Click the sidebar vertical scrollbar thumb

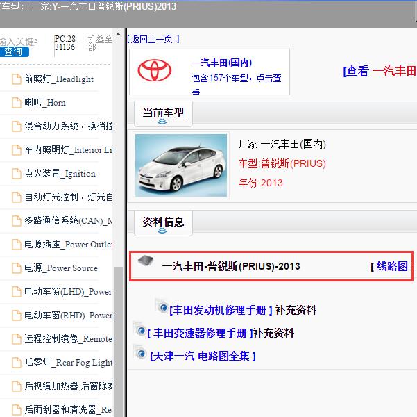(118, 342)
